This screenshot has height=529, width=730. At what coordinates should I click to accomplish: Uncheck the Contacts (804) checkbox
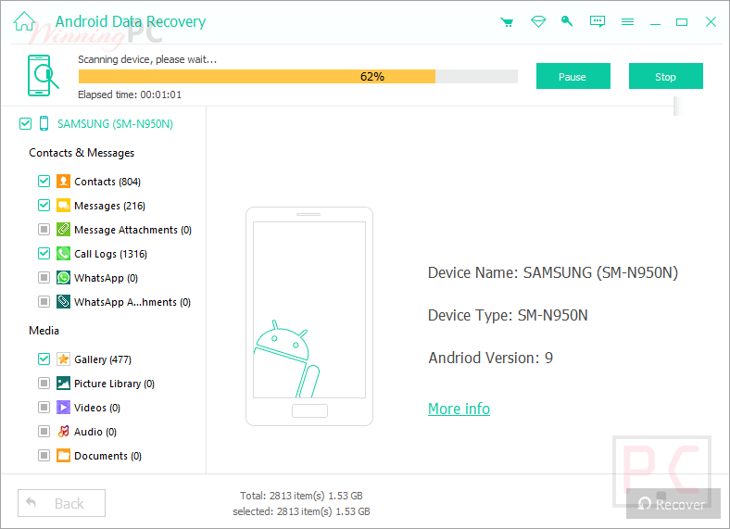coord(44,182)
